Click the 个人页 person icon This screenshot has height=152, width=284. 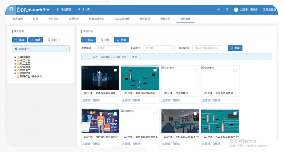(x=79, y=10)
